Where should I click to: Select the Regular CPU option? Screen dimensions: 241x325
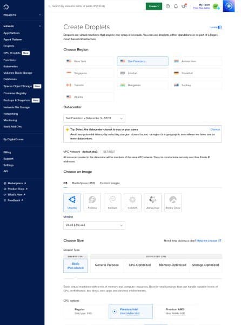[x=86, y=311]
